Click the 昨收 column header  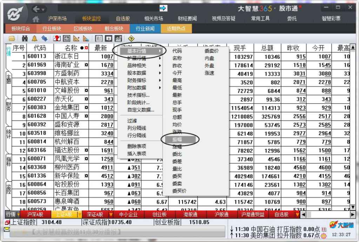point(293,48)
